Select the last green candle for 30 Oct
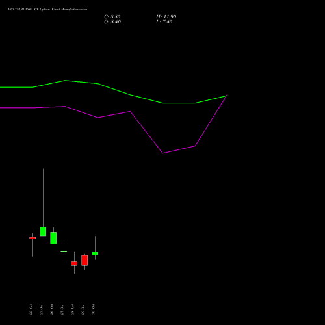The image size is (325, 325). 95,253
